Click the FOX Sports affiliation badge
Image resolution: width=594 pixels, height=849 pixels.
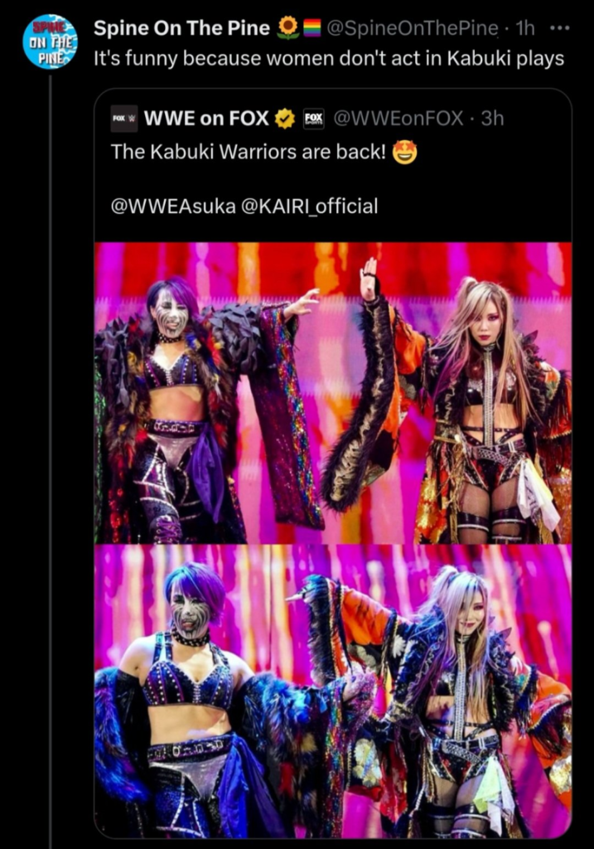pos(313,118)
